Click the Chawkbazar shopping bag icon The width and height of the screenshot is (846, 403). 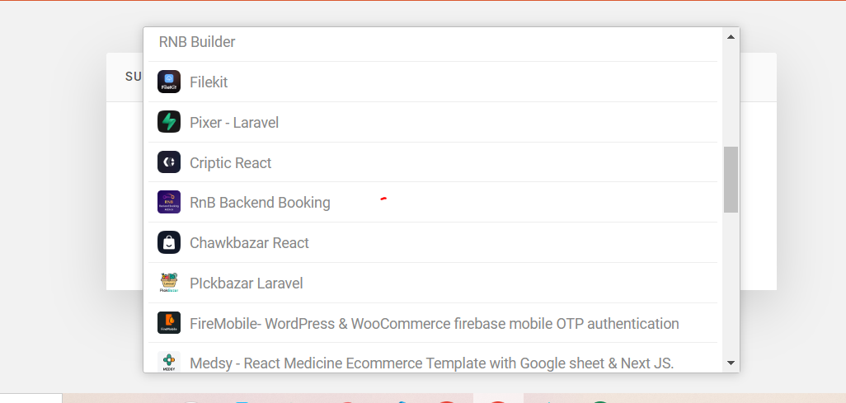169,242
